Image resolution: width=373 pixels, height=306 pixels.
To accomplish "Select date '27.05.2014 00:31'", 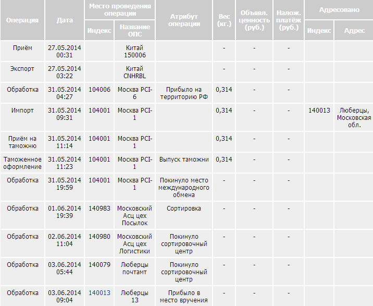I will [65, 51].
